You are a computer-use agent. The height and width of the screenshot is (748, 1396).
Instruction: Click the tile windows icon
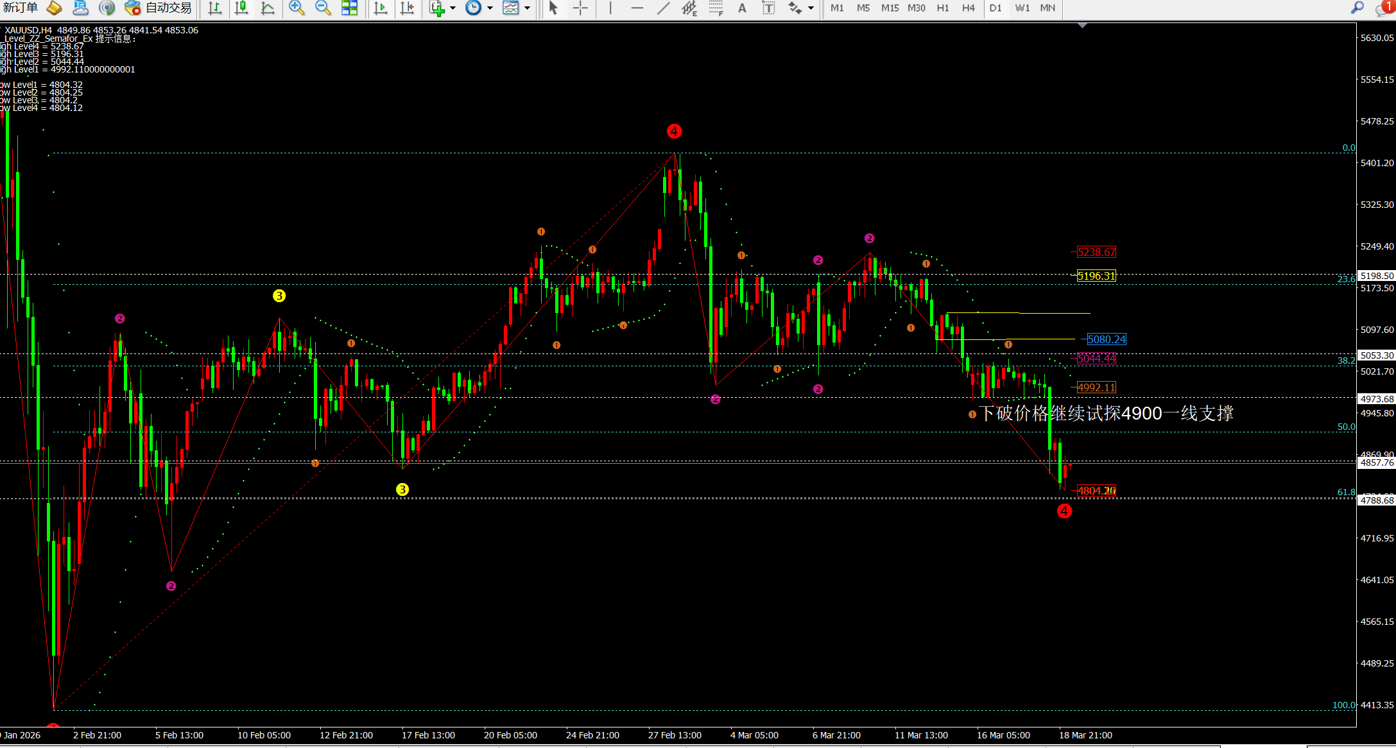(x=349, y=8)
